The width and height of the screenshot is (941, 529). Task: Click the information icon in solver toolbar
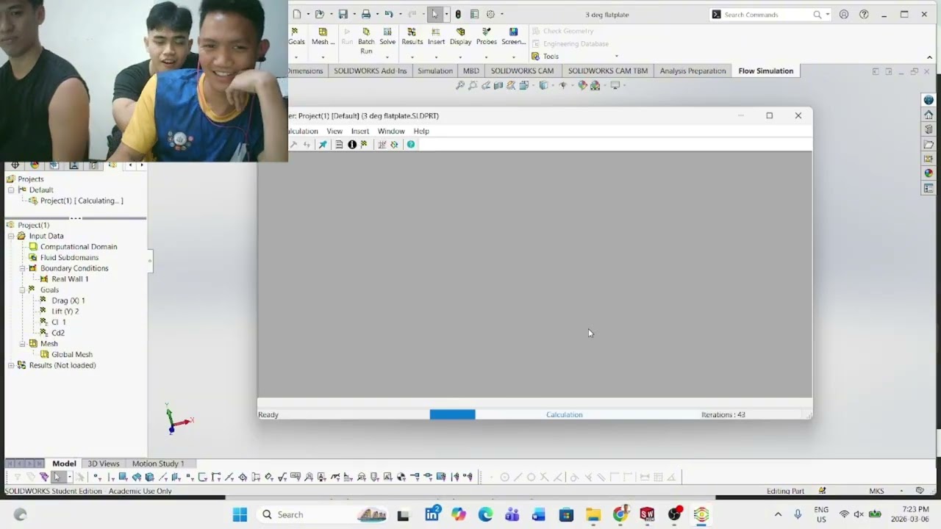point(352,144)
